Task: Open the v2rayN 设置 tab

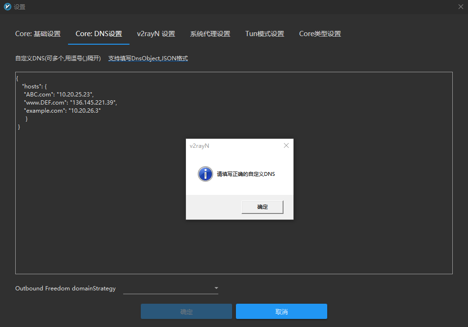Action: [x=156, y=34]
